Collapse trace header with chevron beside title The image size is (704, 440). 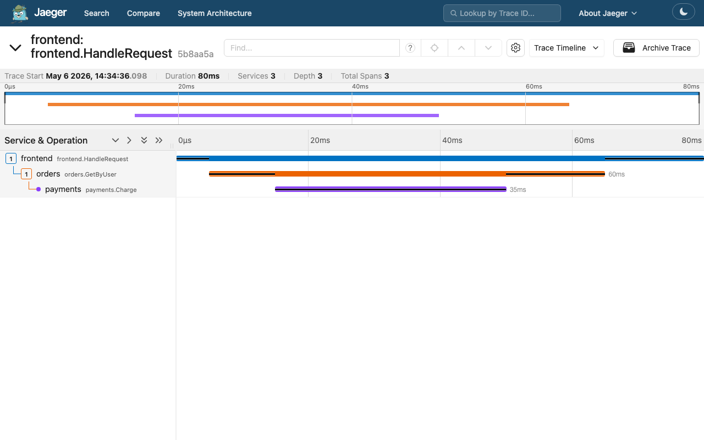click(x=15, y=48)
